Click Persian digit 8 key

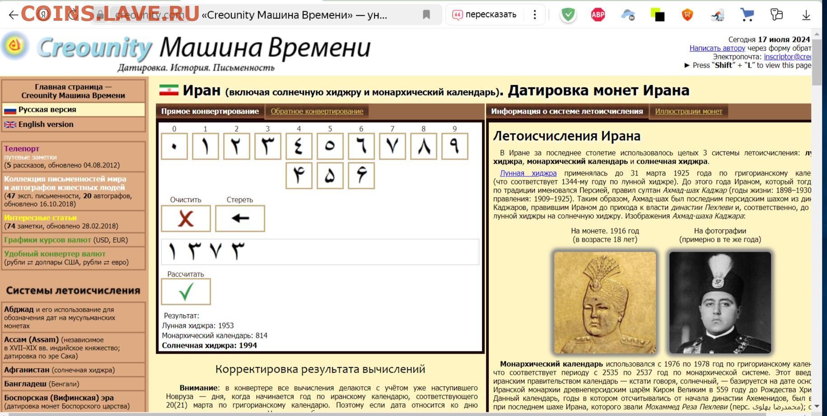(424, 146)
